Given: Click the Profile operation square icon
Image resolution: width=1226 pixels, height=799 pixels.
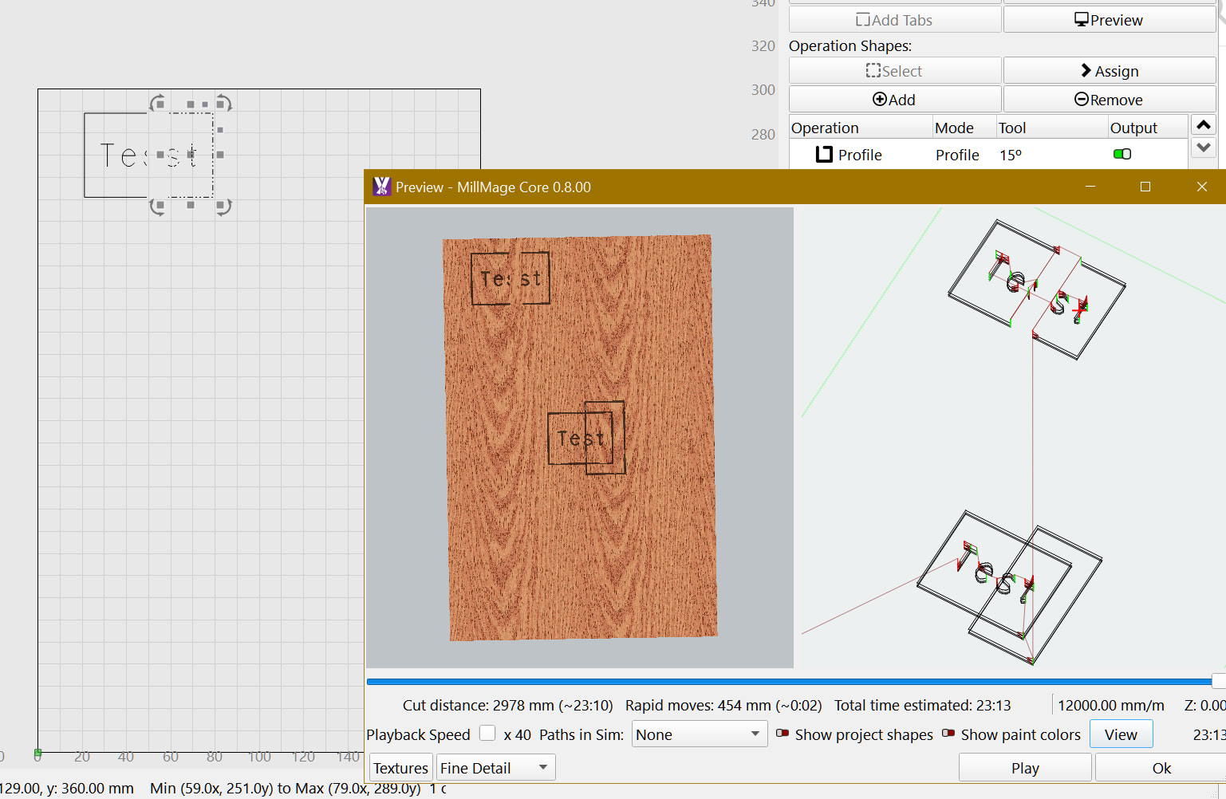Looking at the screenshot, I should 824,155.
